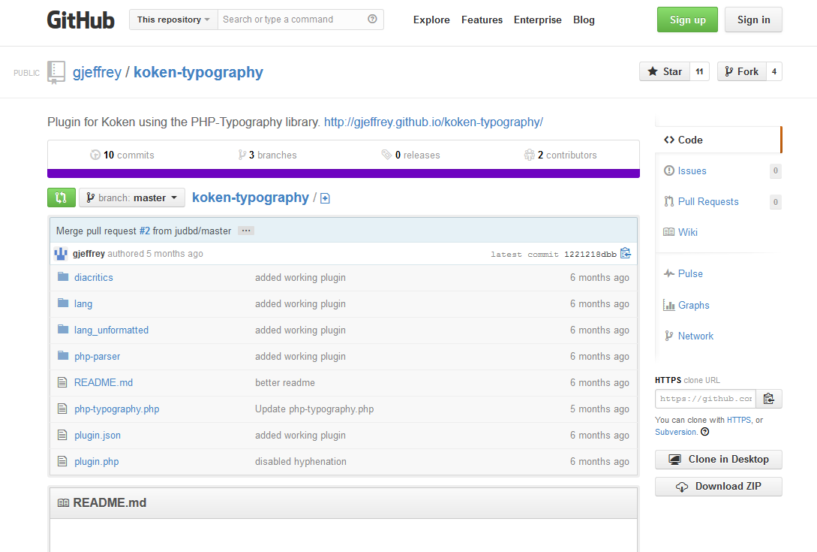Image resolution: width=817 pixels, height=552 pixels.
Task: Click gjeffrey's avatar in commit row
Action: point(61,254)
